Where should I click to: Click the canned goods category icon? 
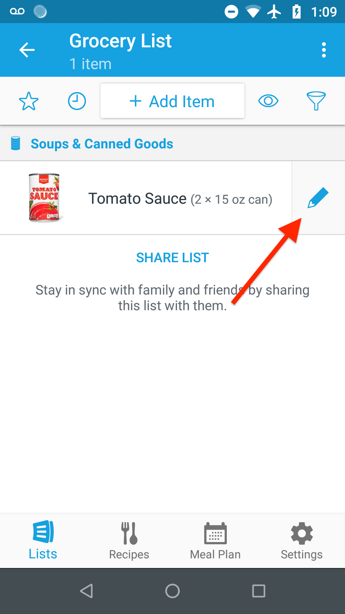[x=16, y=143]
